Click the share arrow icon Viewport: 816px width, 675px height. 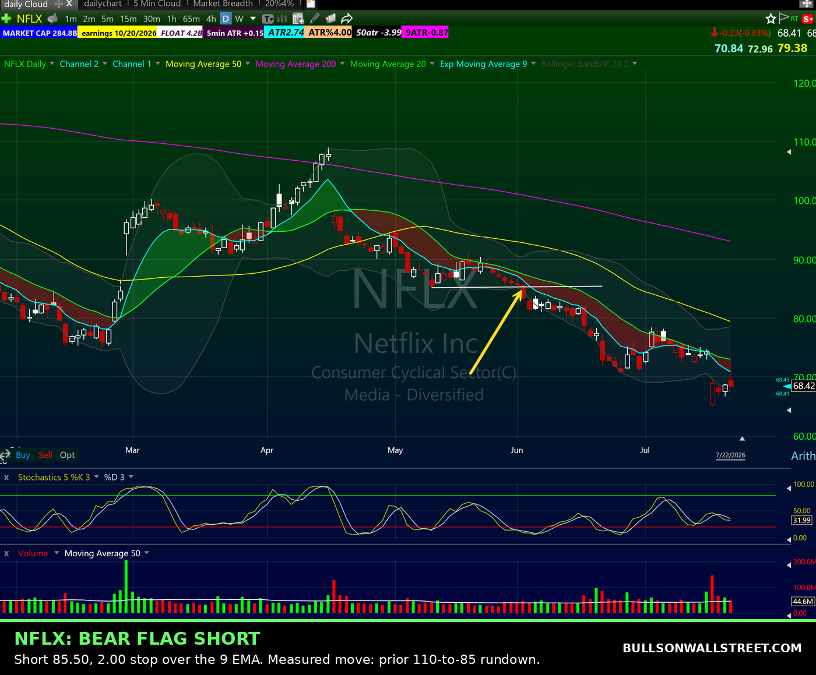[x=347, y=19]
